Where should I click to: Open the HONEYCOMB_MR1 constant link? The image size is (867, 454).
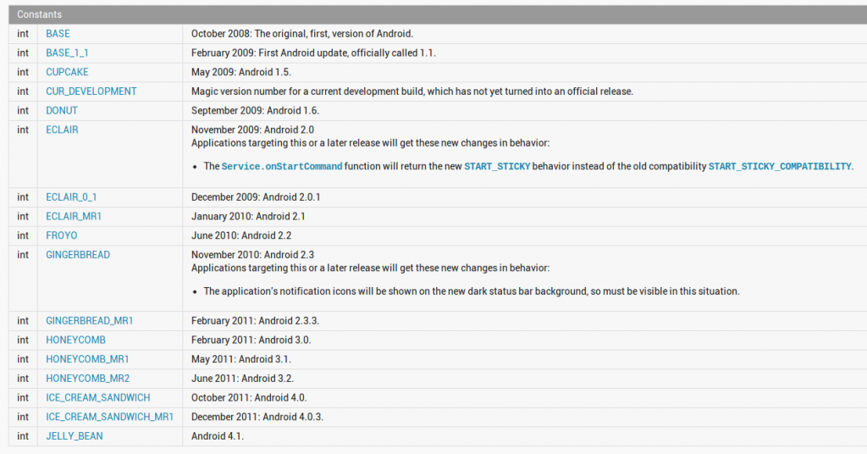point(87,359)
